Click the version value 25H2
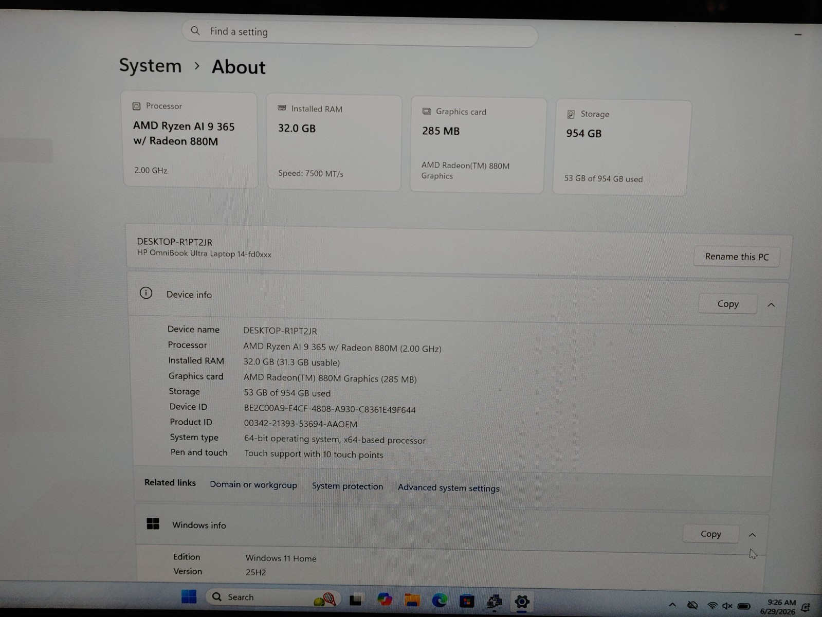 pyautogui.click(x=255, y=572)
